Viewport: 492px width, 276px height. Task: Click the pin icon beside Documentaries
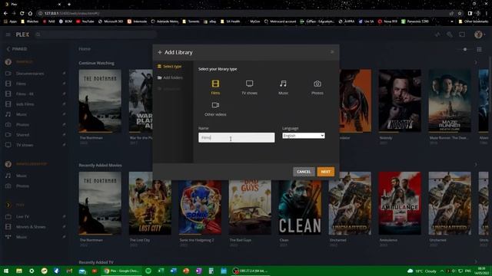point(64,74)
